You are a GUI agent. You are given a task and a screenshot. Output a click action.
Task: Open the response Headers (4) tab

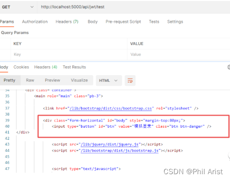tap(46, 67)
